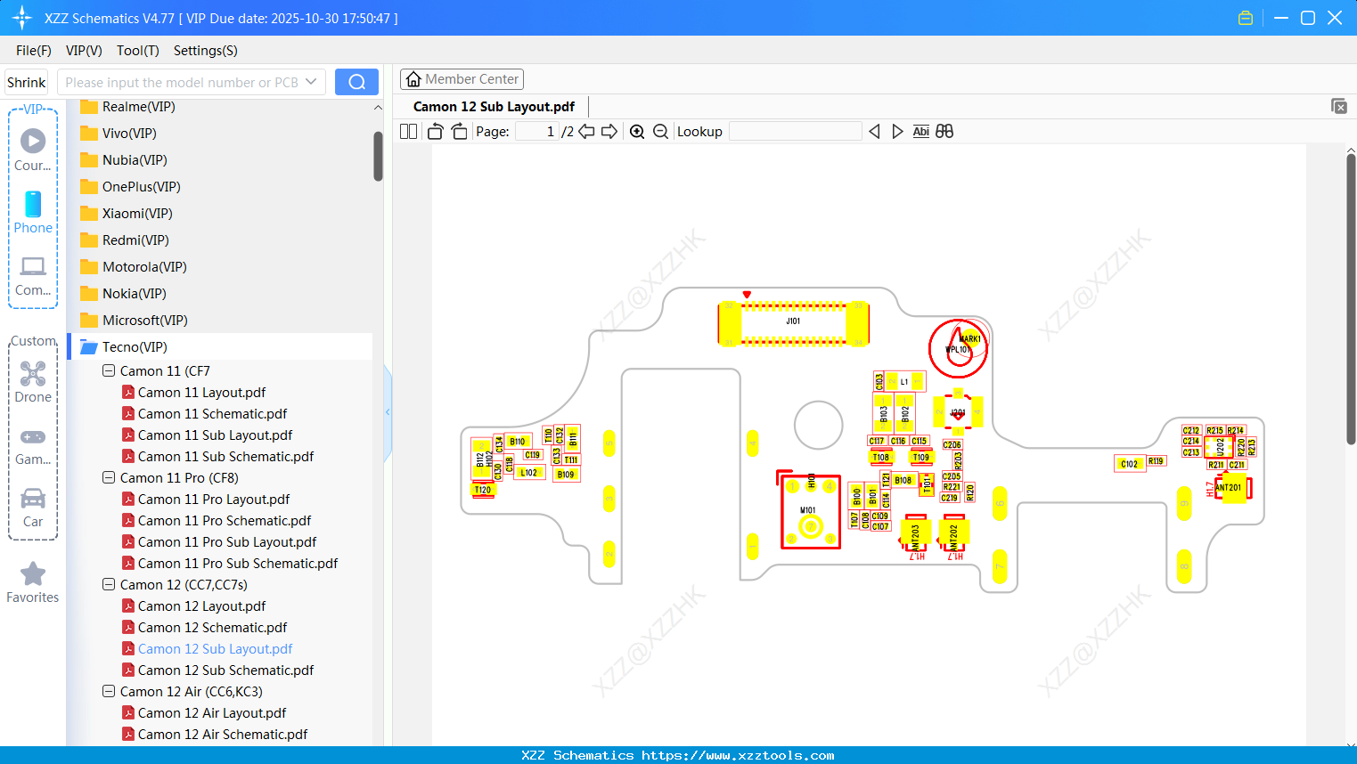This screenshot has width=1357, height=764.
Task: Collapse the Camon 12 Air (CC6,KC3) folder
Action: (x=109, y=691)
